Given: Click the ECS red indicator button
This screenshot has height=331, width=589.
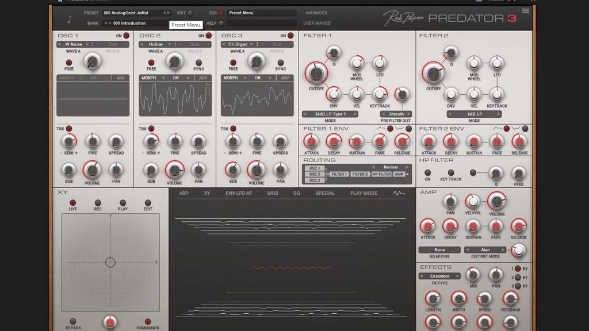Looking at the screenshot, I should pos(221,13).
